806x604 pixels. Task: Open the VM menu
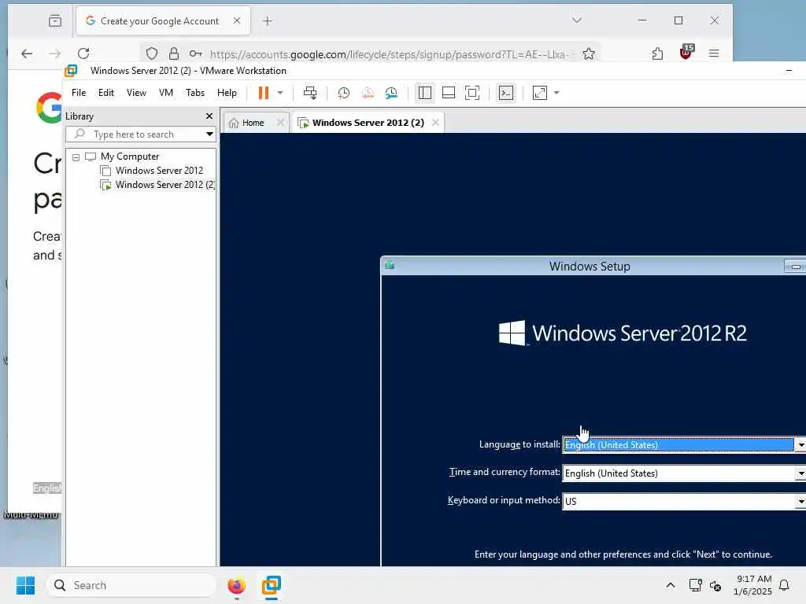(x=165, y=93)
